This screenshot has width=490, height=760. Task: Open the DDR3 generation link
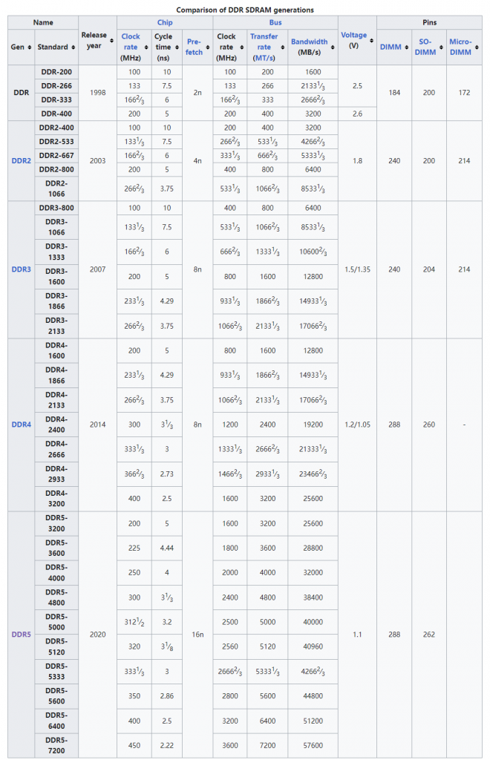click(x=21, y=269)
